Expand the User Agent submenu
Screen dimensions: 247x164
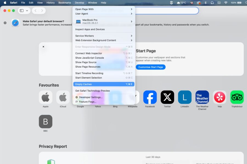click(x=104, y=14)
